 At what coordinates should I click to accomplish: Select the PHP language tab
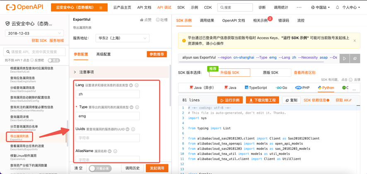[302, 88]
